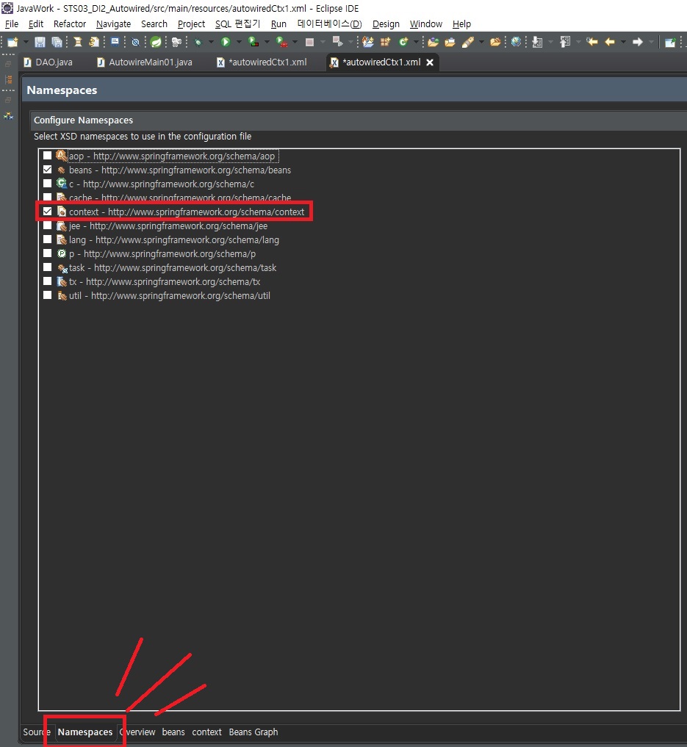Enable the util namespace checkbox
The width and height of the screenshot is (687, 747).
point(47,295)
